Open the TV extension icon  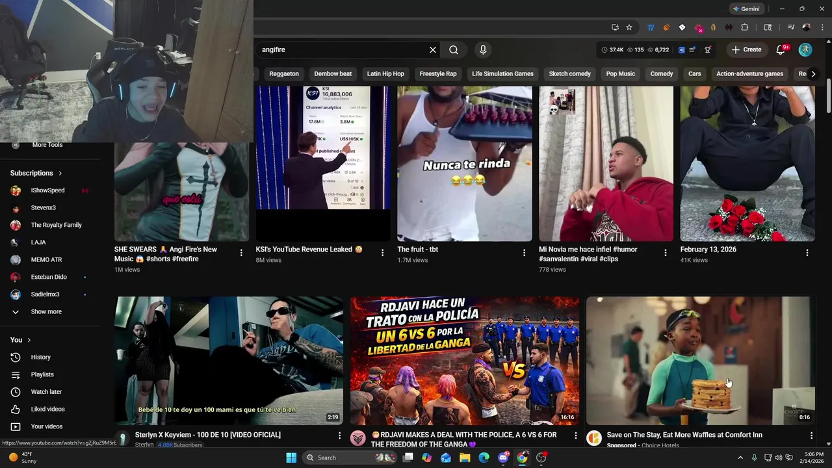point(651,27)
